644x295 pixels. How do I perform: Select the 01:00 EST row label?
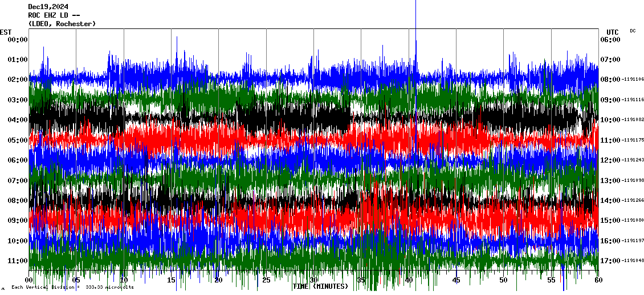pos(18,60)
